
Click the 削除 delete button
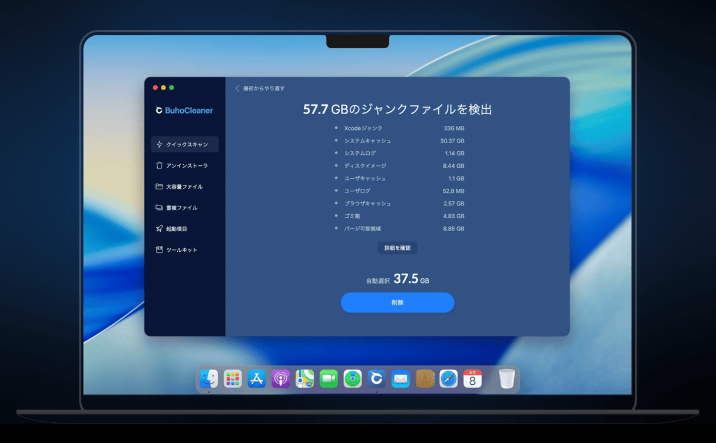pos(397,302)
